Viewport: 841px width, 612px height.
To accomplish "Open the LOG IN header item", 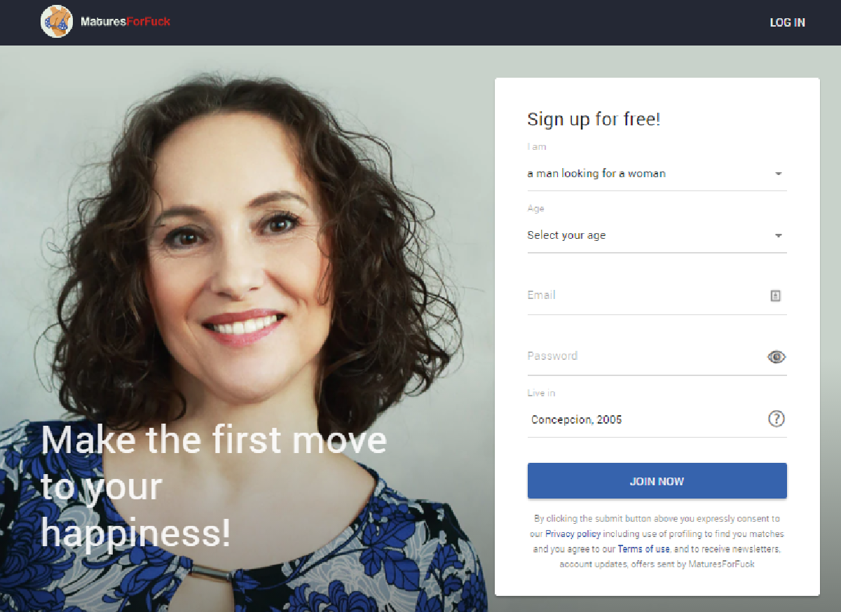I will 787,22.
